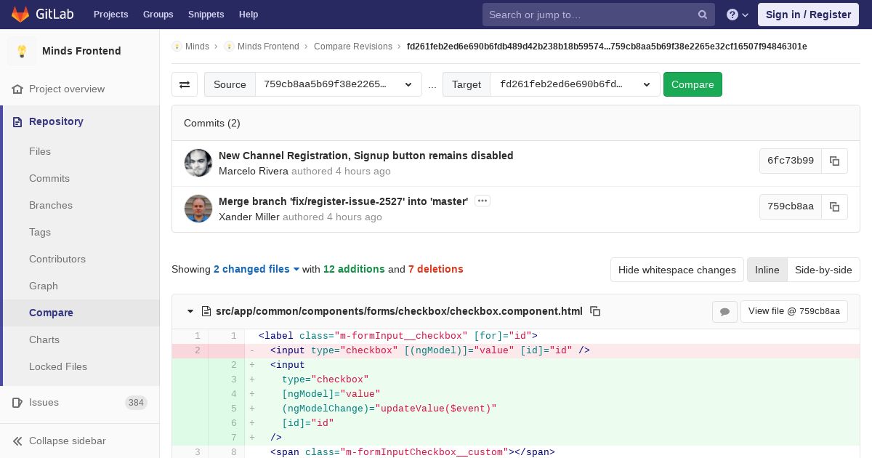Image resolution: width=872 pixels, height=458 pixels.
Task: Select Commits in repository sidebar
Action: tap(49, 178)
